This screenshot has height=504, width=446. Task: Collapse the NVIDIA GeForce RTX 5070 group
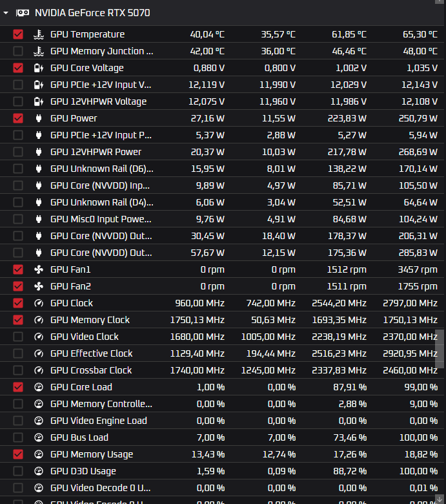(5, 13)
